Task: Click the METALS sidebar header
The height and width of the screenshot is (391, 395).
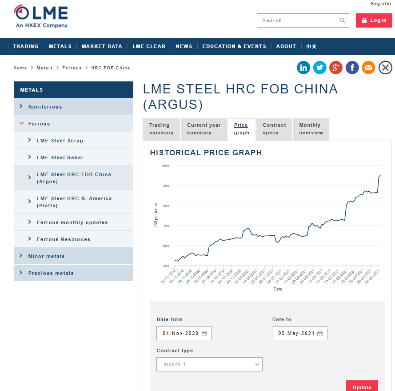Action: (73, 90)
